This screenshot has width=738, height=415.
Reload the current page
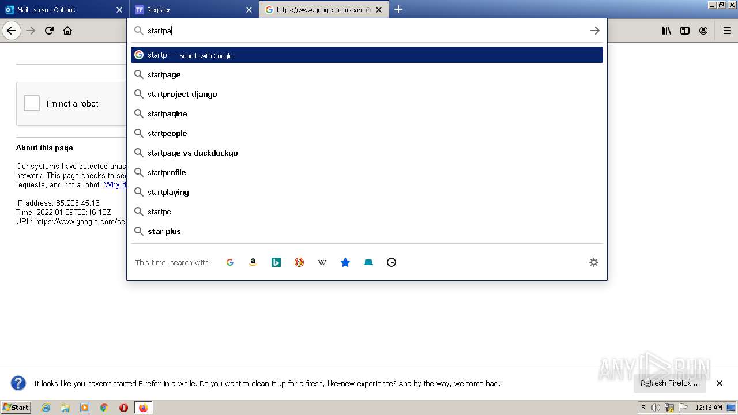(49, 31)
